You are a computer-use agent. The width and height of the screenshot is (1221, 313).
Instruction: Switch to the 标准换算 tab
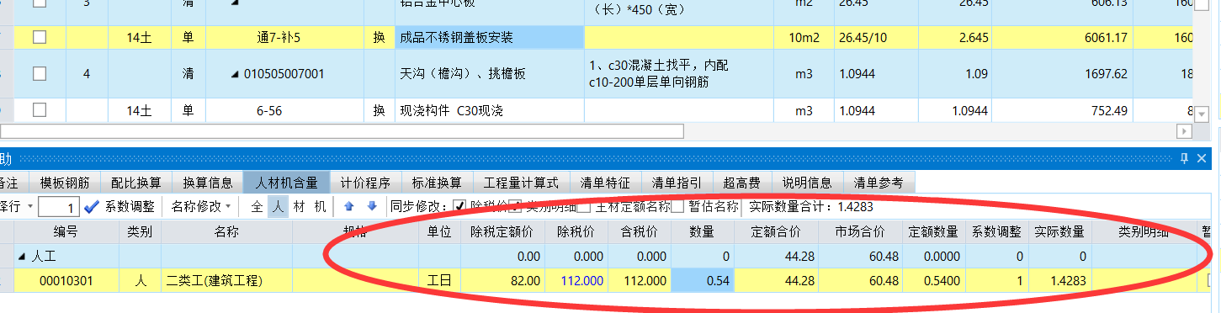point(437,183)
